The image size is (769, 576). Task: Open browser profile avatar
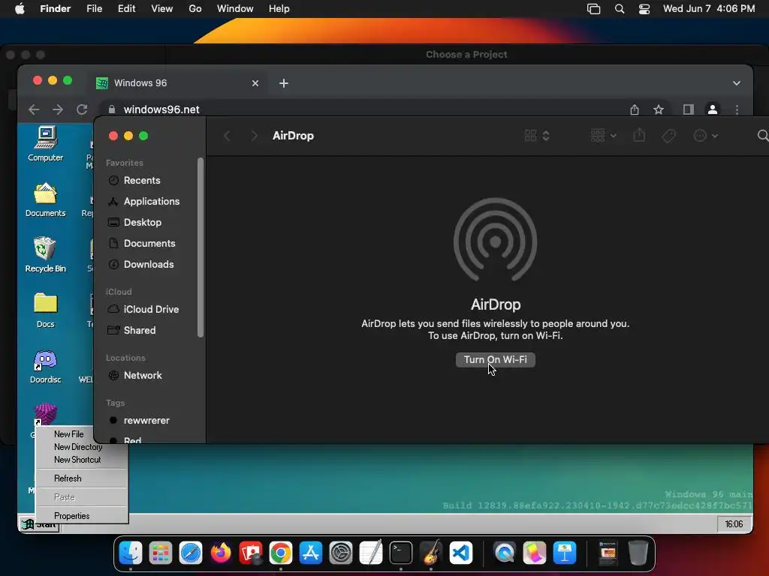point(713,109)
